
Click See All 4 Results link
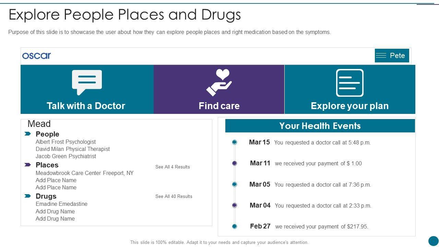(173, 167)
